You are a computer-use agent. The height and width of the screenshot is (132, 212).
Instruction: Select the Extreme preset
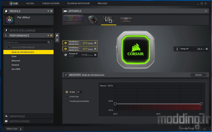(x=15, y=65)
